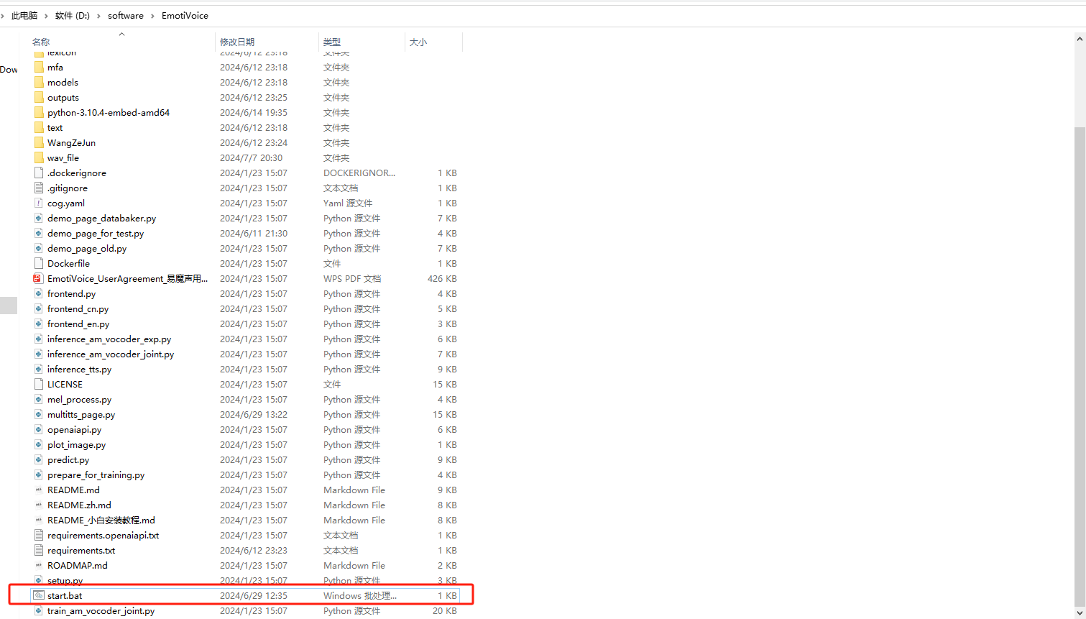Select the EmotiVoice_UserAgreement PDF icon
Screen dimensions: 1086x619
click(39, 279)
